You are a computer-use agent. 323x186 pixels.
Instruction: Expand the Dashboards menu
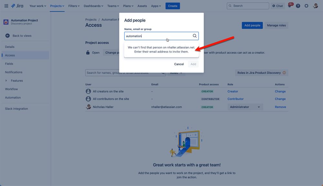click(x=93, y=6)
